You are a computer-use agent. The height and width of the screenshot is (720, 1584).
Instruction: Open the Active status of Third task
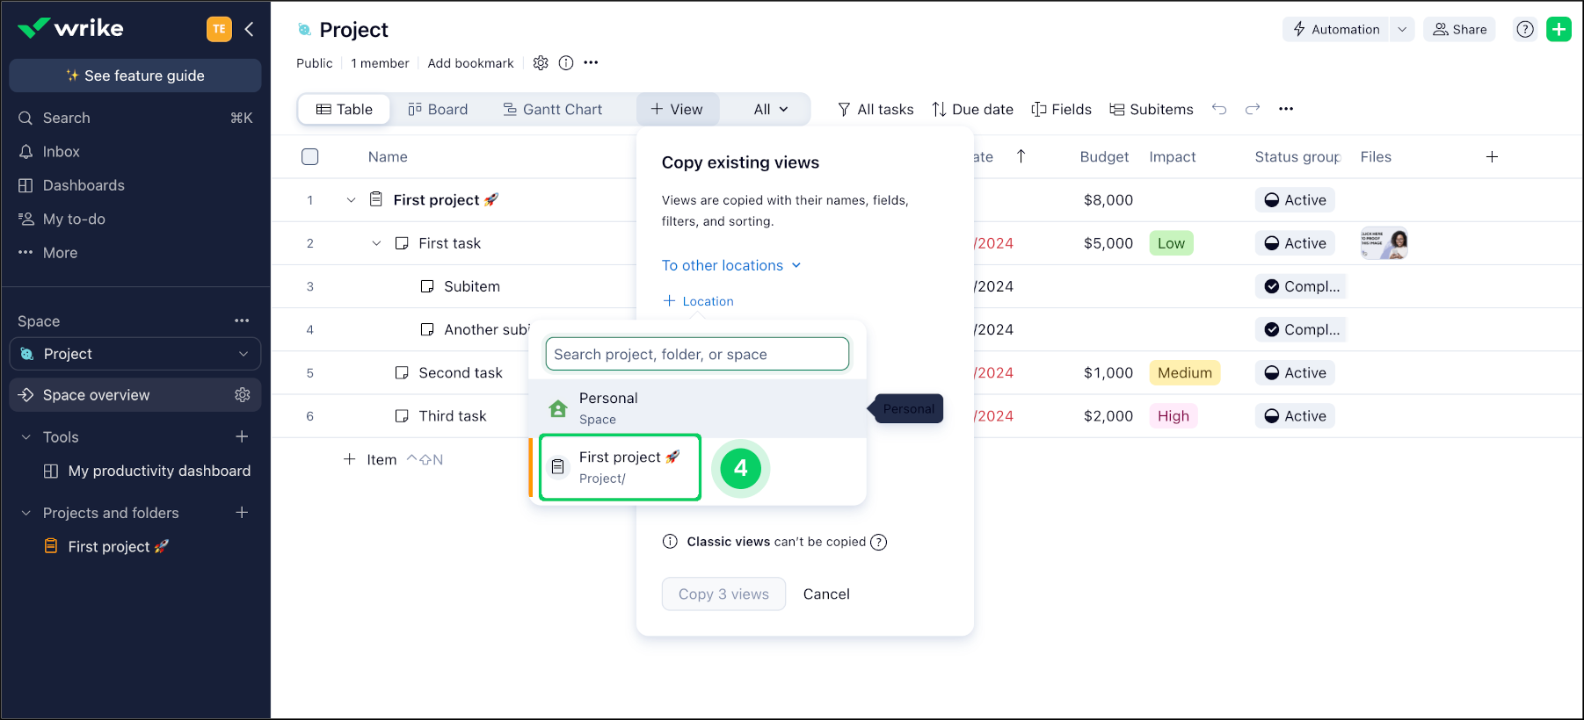(1295, 416)
